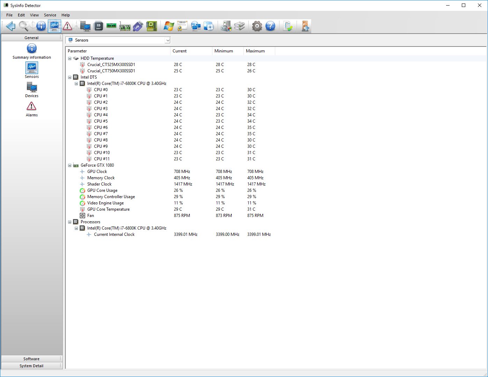Click the exit door toolbar icon

click(305, 26)
